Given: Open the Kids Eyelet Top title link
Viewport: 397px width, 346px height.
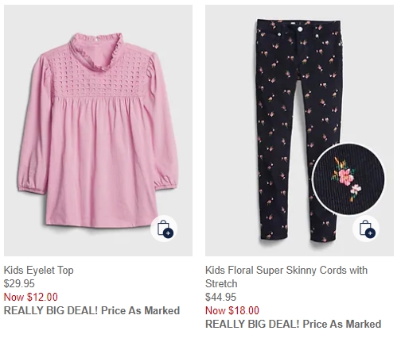Looking at the screenshot, I should click(x=39, y=270).
